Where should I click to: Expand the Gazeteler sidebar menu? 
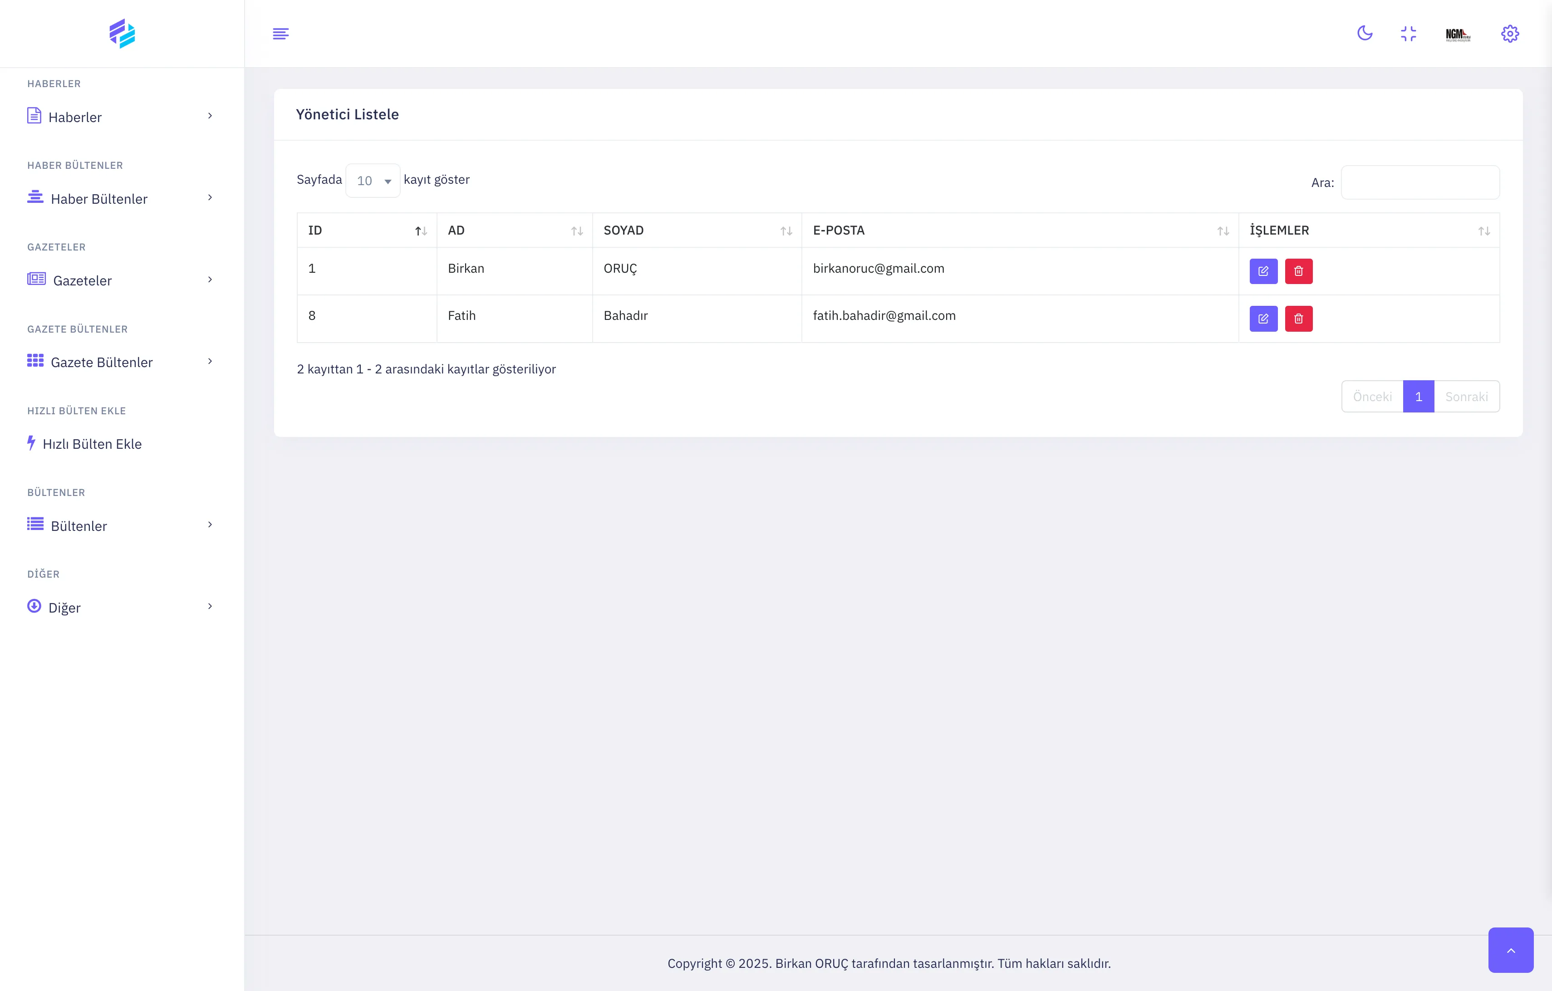tap(121, 280)
